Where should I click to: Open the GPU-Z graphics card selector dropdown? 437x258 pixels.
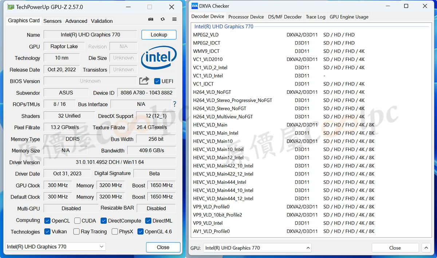[55, 247]
